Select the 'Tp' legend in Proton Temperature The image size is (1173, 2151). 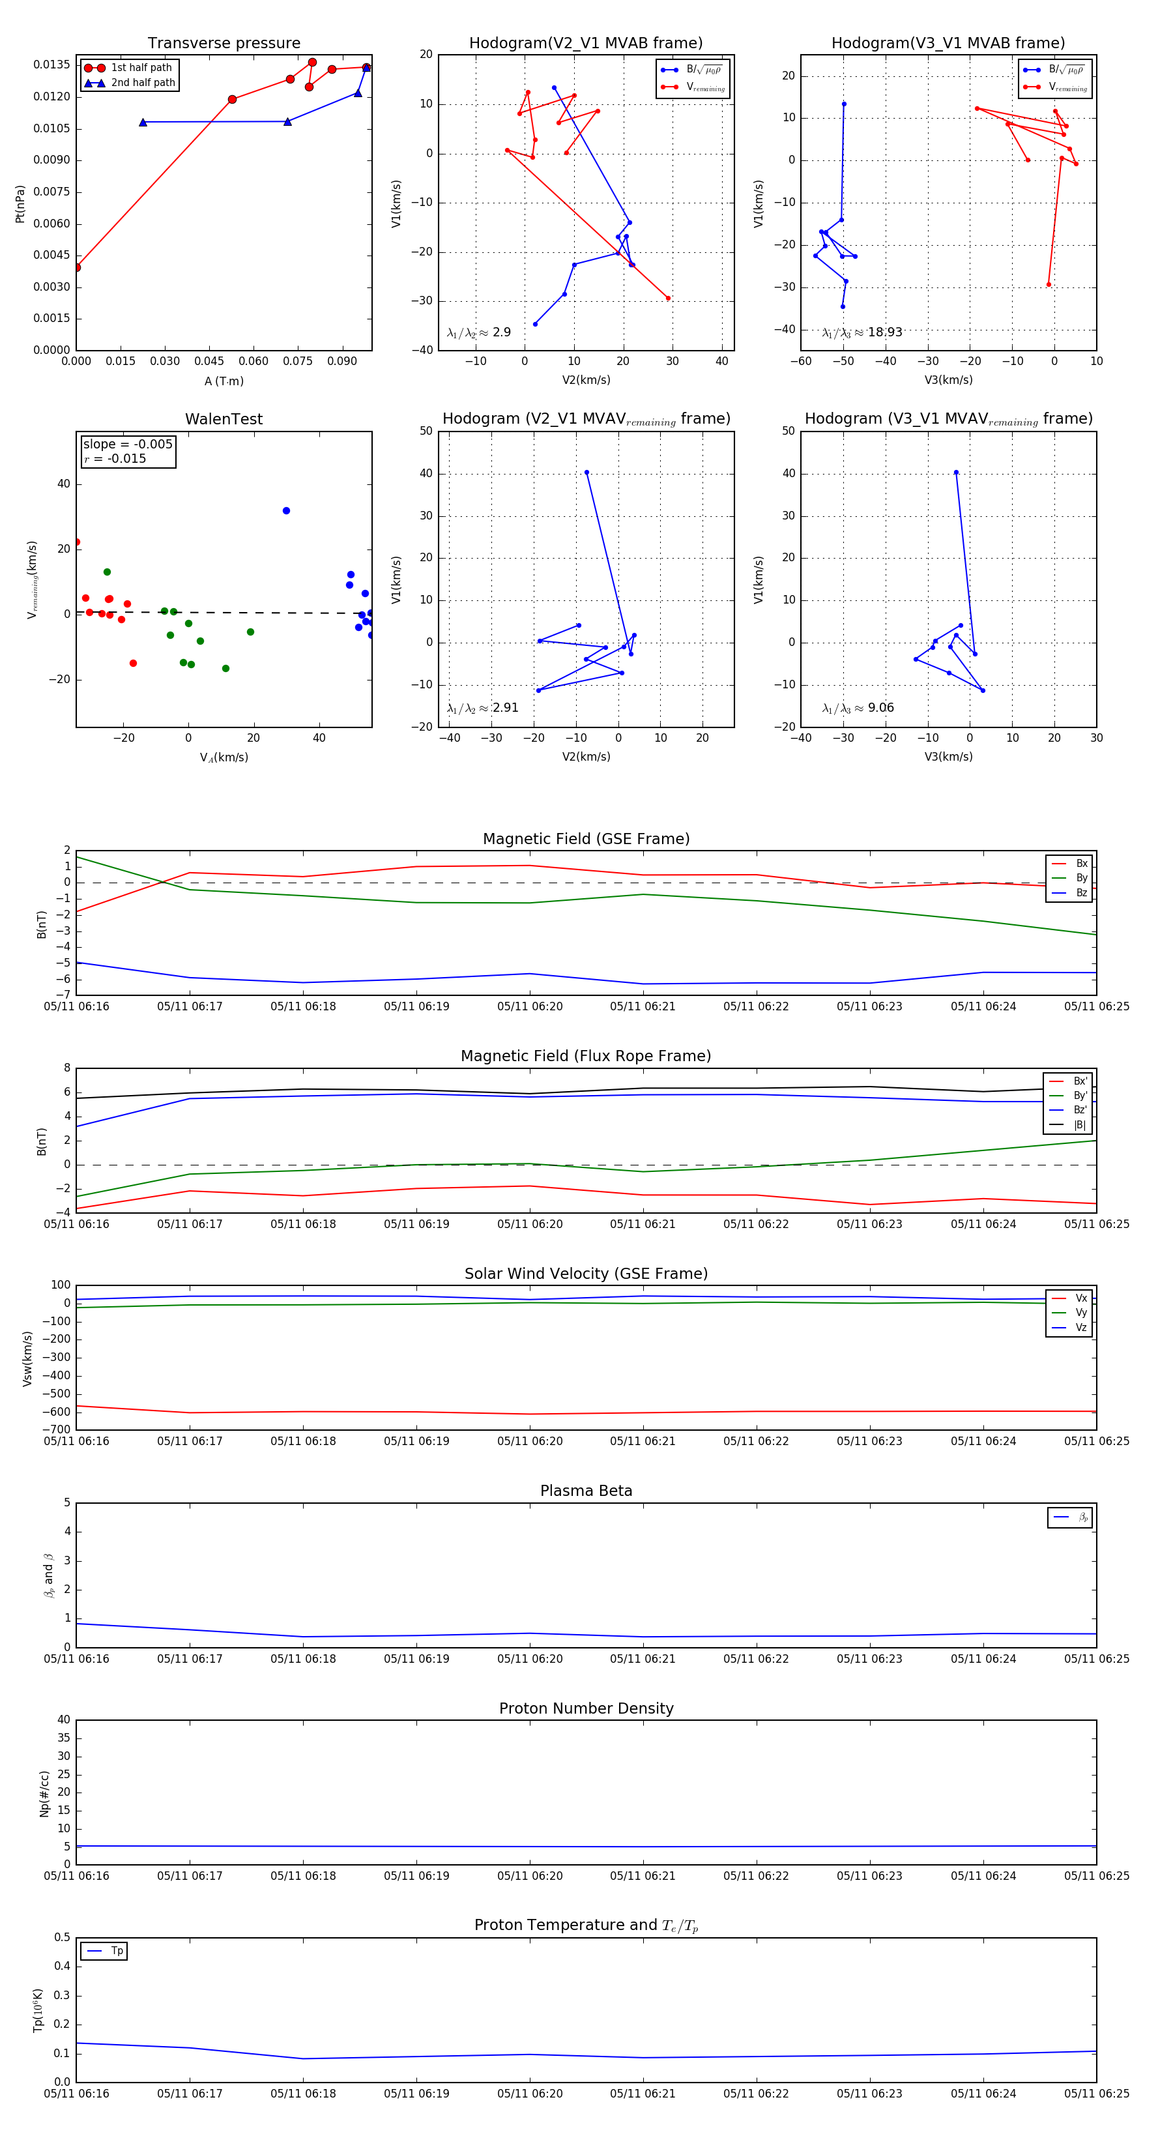coord(104,1951)
